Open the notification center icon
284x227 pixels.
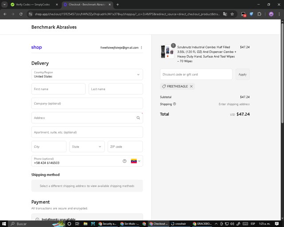click(x=277, y=224)
